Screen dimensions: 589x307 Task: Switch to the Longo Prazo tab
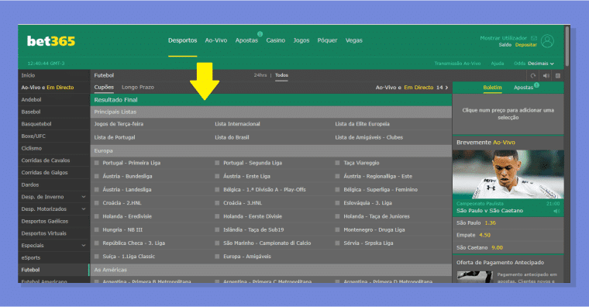pyautogui.click(x=138, y=87)
